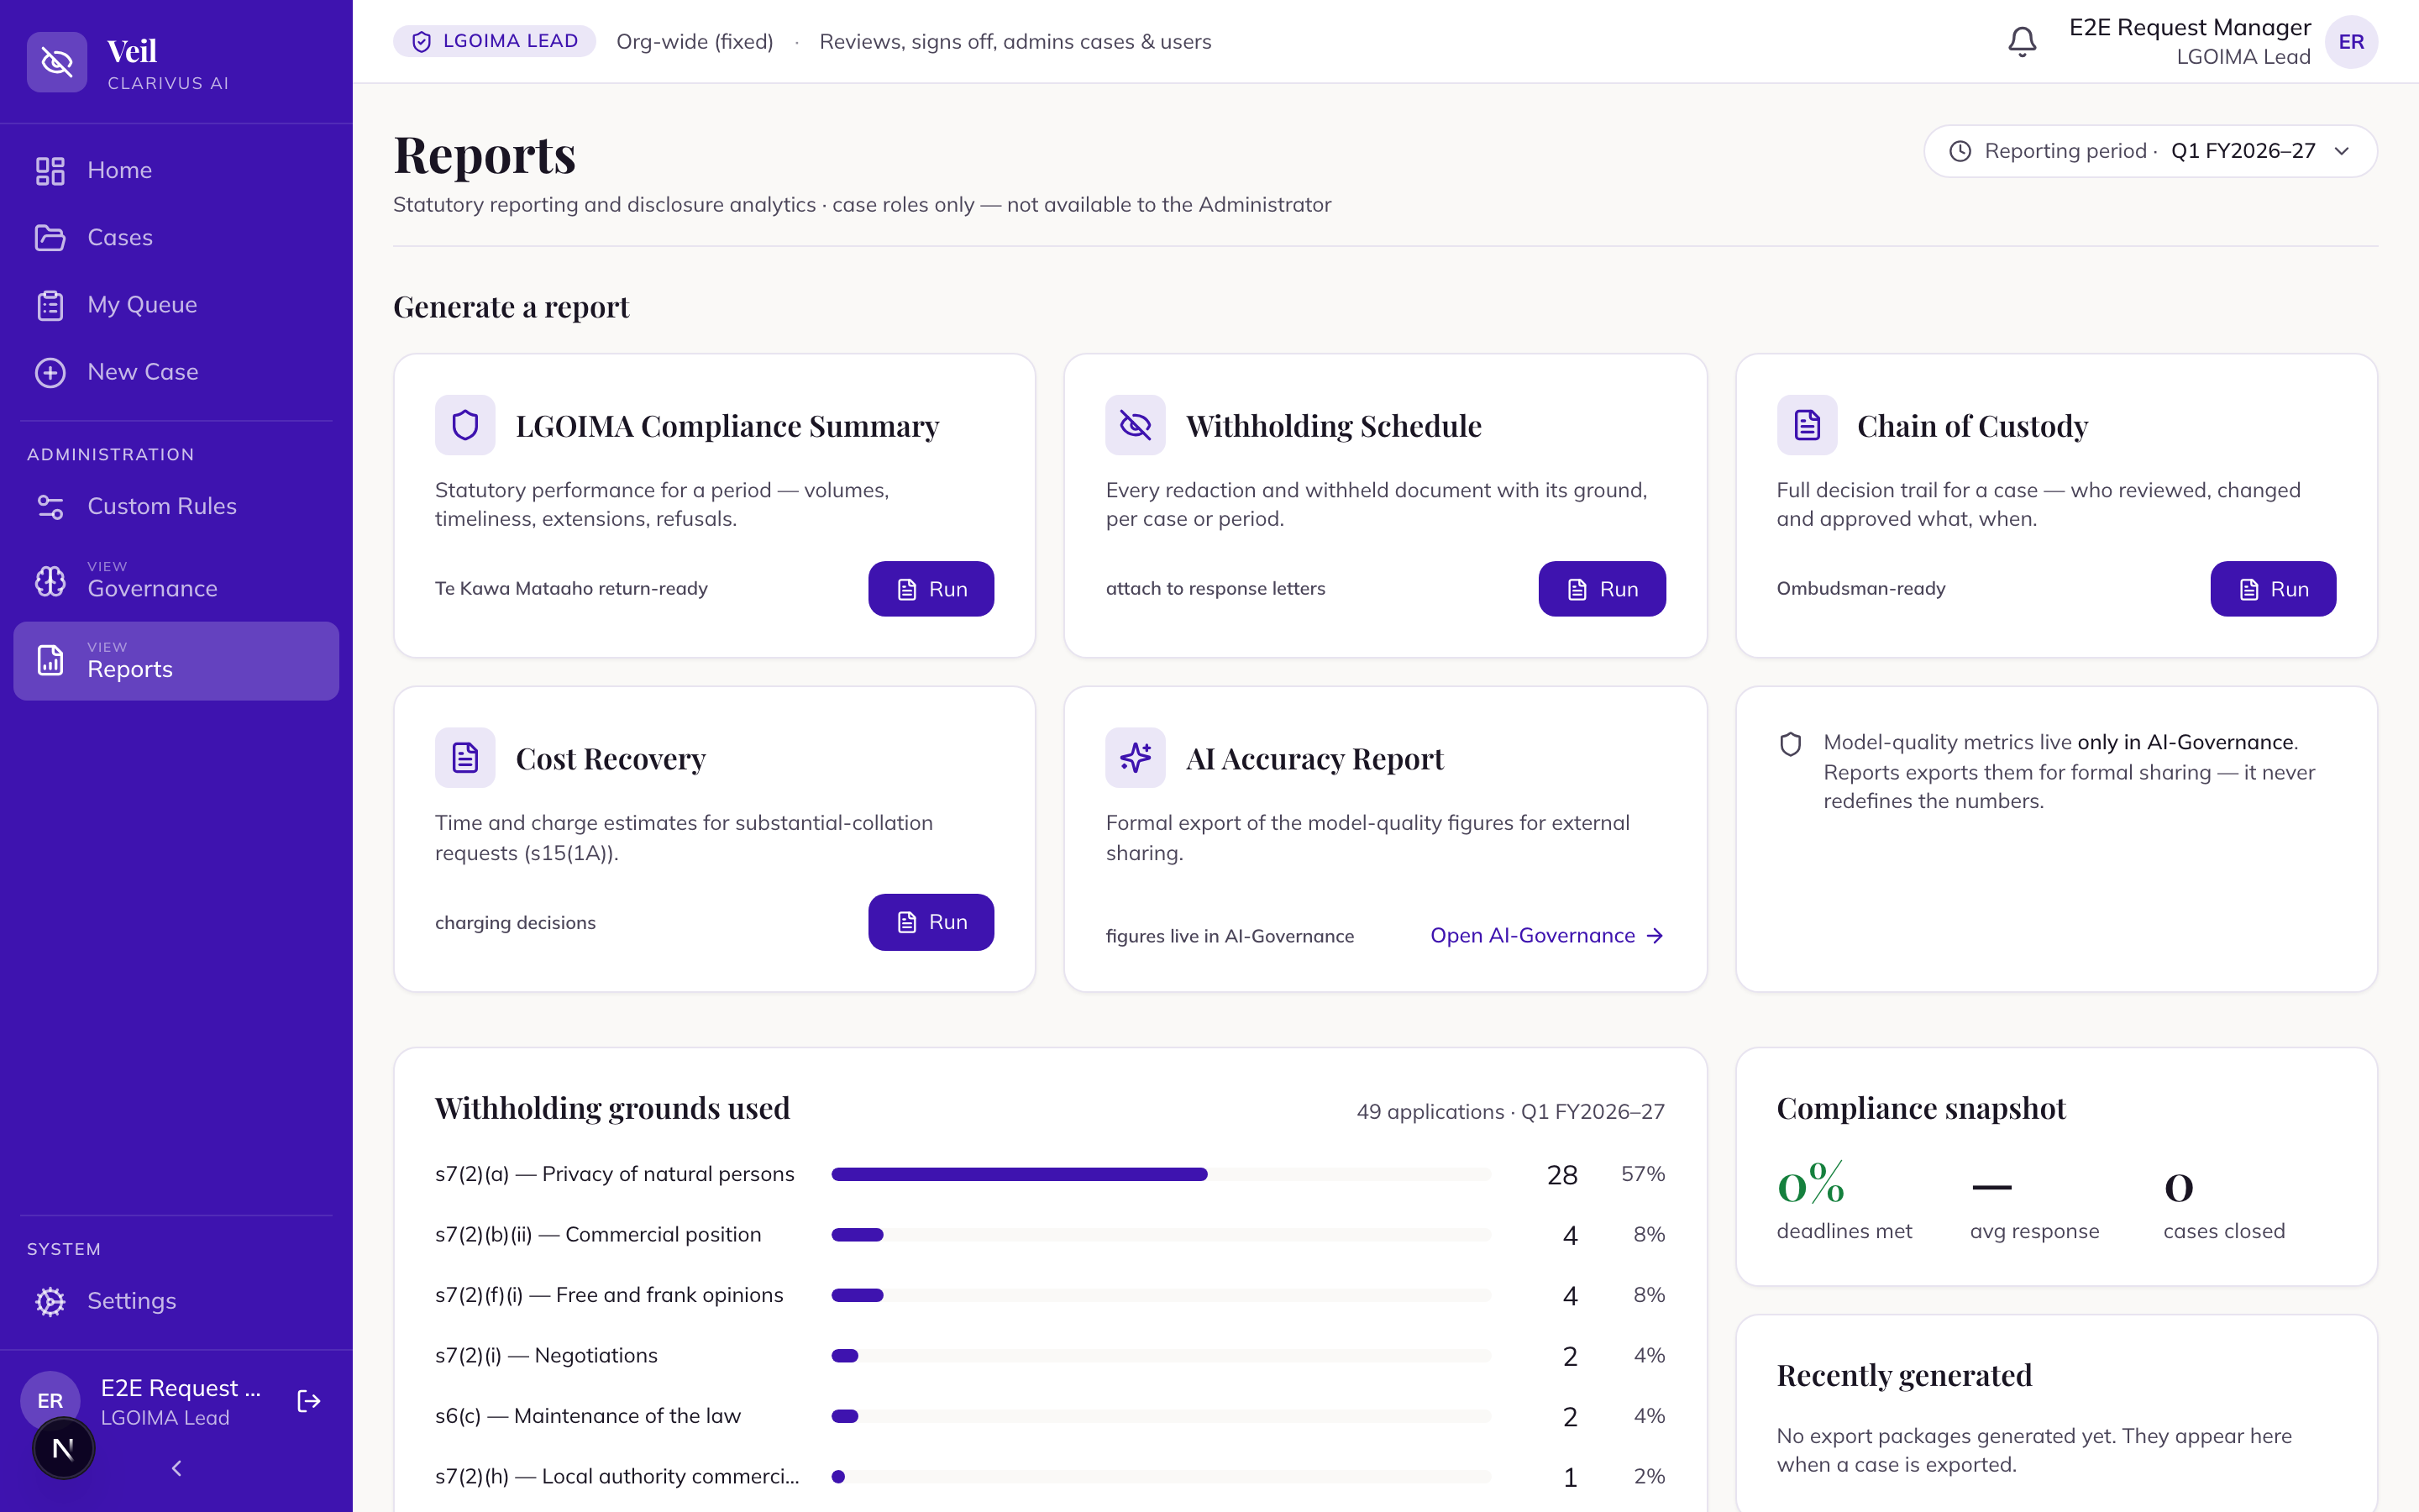The height and width of the screenshot is (1512, 2419).
Task: Open Settings under System
Action: pyautogui.click(x=176, y=1301)
